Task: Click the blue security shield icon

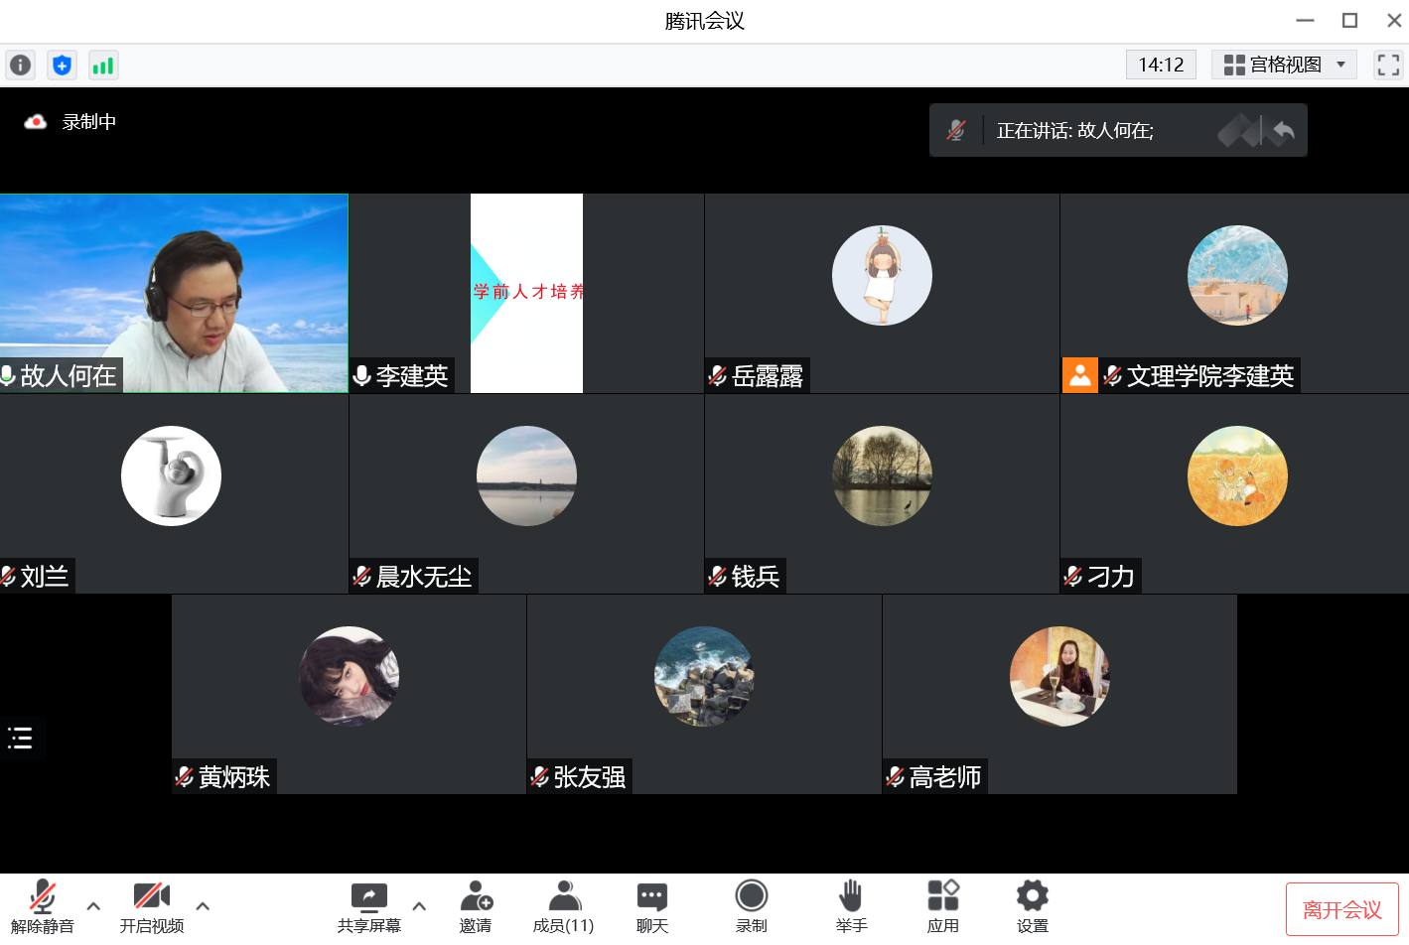Action: [62, 66]
